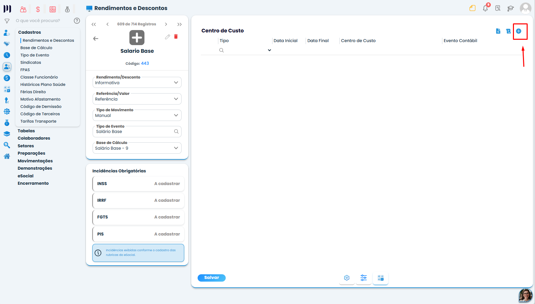The height and width of the screenshot is (304, 535).
Task: Select Base de Cálculo in Cadastros menu
Action: [36, 48]
